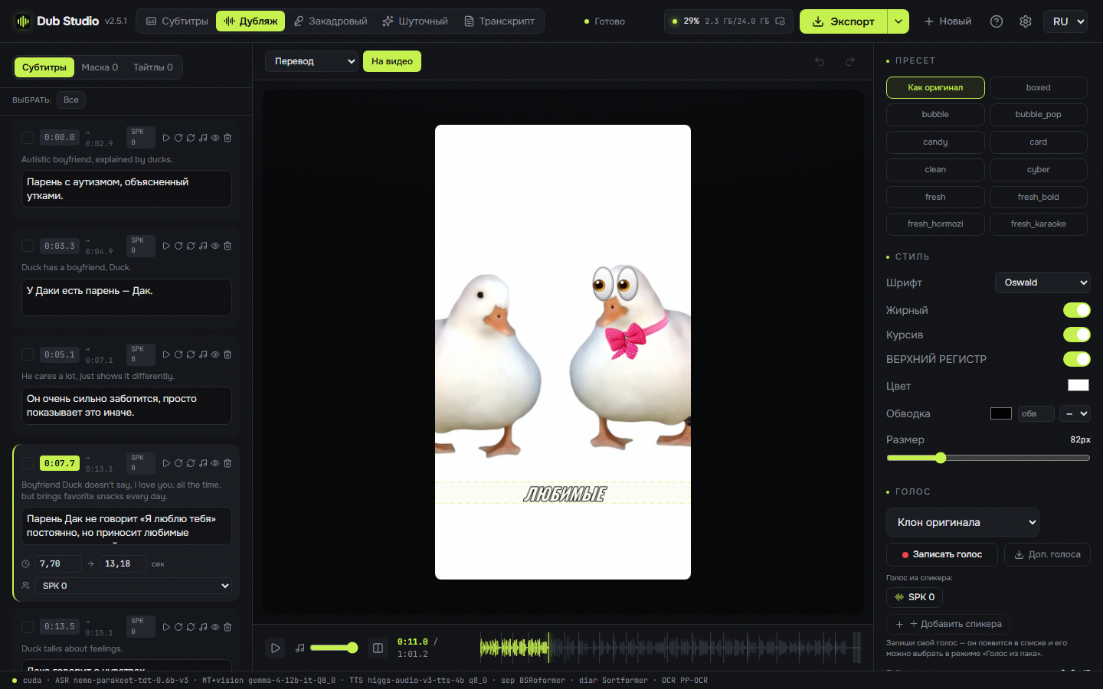The image size is (1103, 689).
Task: Expand export options arrow next to Экспорт
Action: [898, 21]
